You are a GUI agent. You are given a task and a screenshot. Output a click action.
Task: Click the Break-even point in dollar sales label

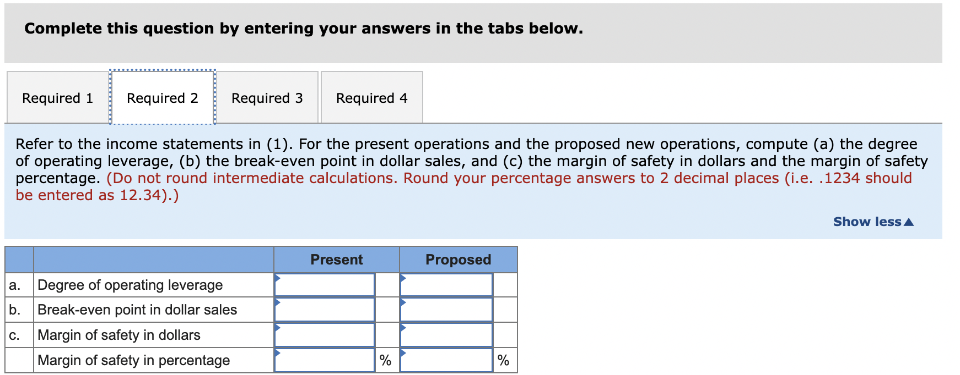(x=137, y=310)
